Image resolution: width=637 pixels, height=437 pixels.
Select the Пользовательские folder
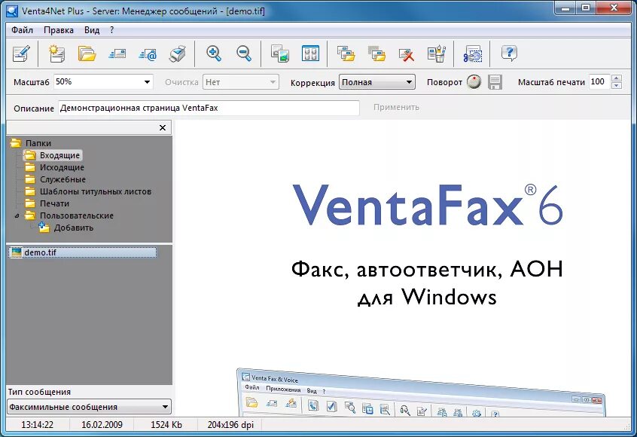pos(76,215)
